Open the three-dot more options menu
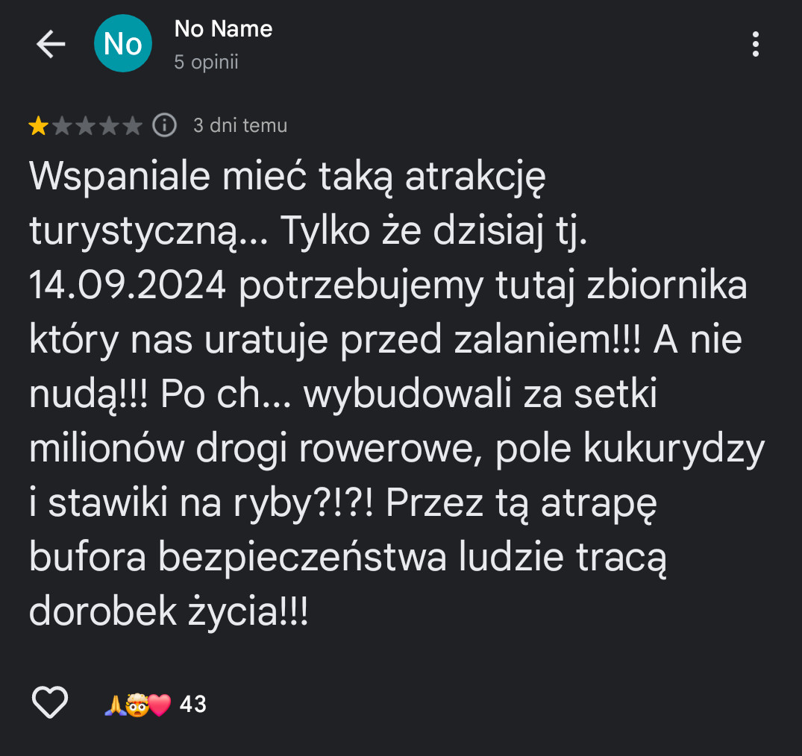 pyautogui.click(x=756, y=45)
